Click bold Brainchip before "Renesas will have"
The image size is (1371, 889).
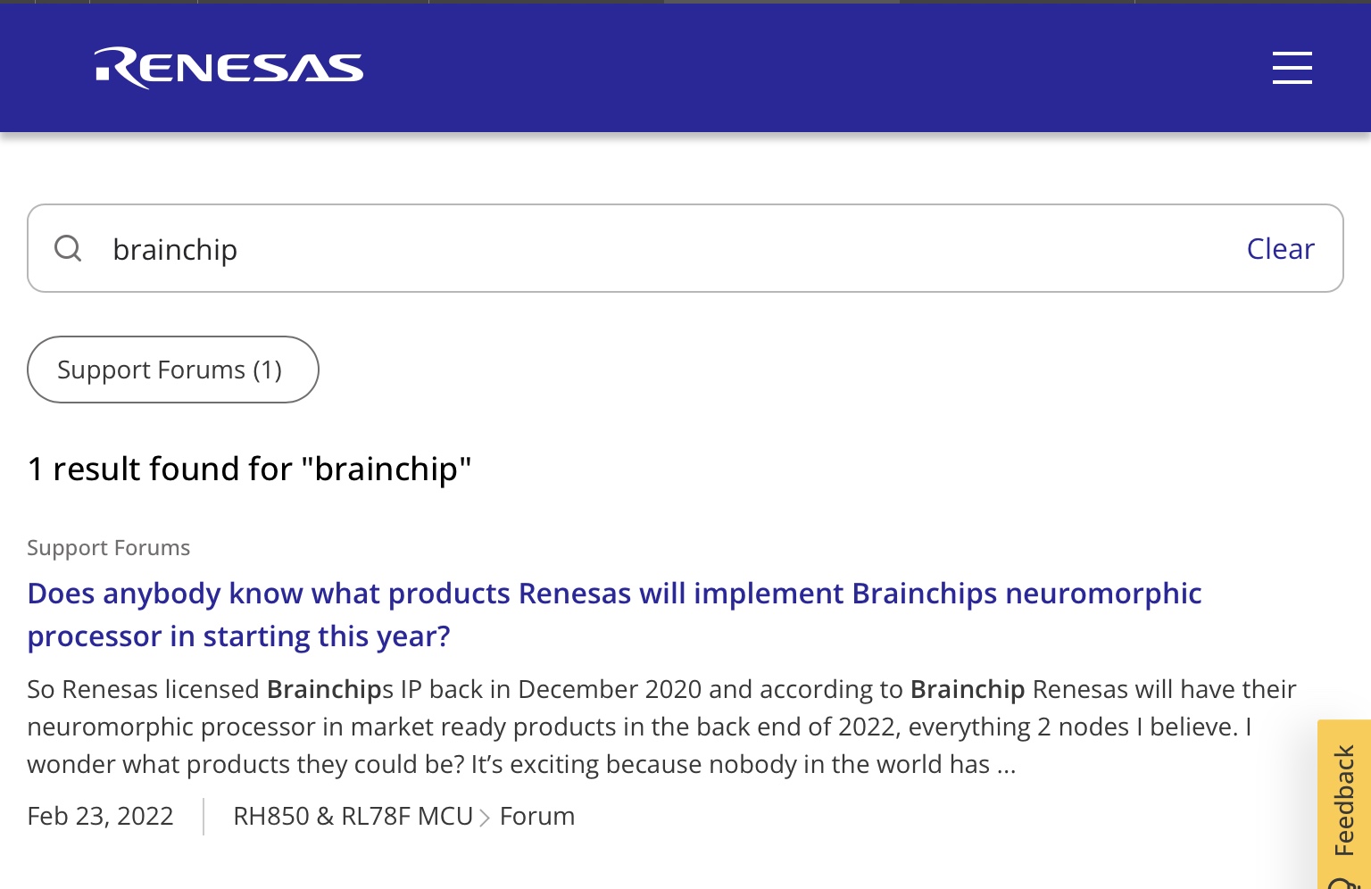coord(967,689)
